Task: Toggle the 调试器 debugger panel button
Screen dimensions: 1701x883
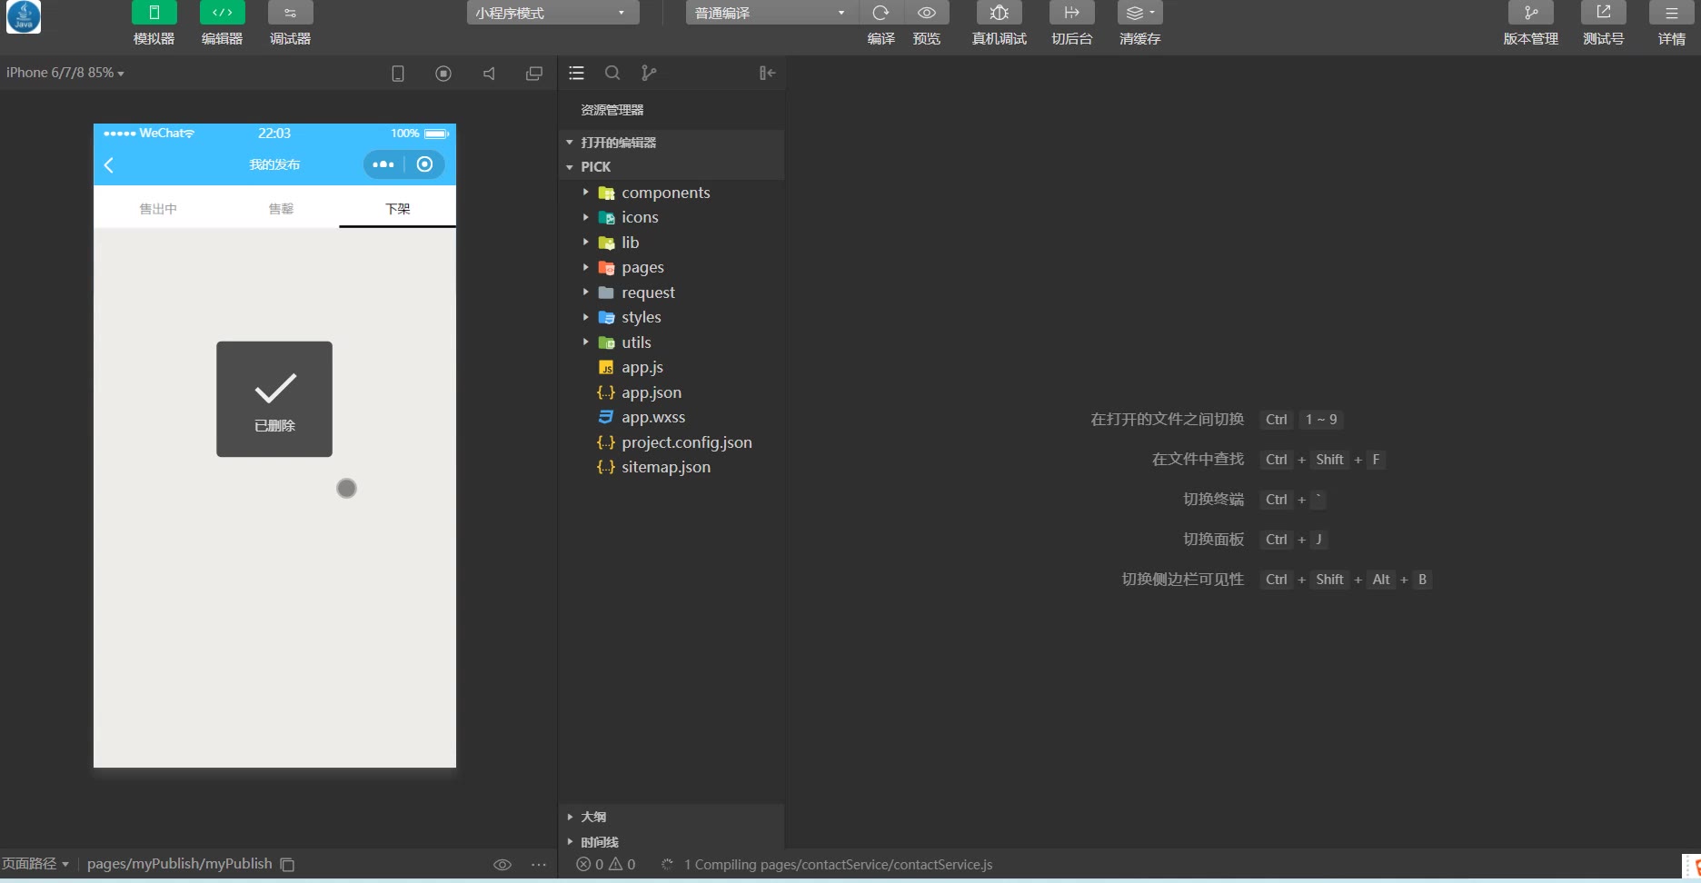Action: click(290, 13)
